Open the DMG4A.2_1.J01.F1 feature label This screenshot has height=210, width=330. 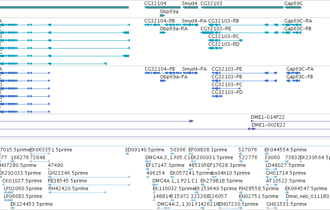[x=179, y=204]
